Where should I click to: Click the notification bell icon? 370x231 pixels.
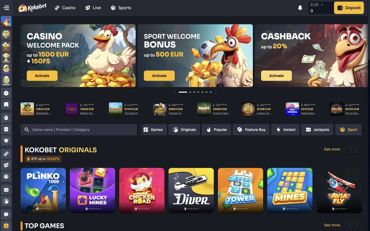click(300, 8)
